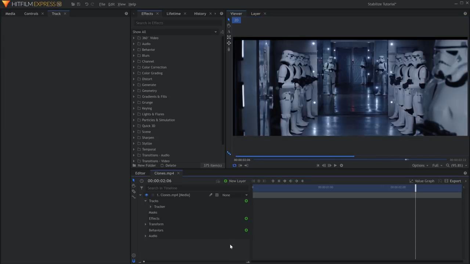Switch to the History tab
470x264 pixels.
coord(200,14)
